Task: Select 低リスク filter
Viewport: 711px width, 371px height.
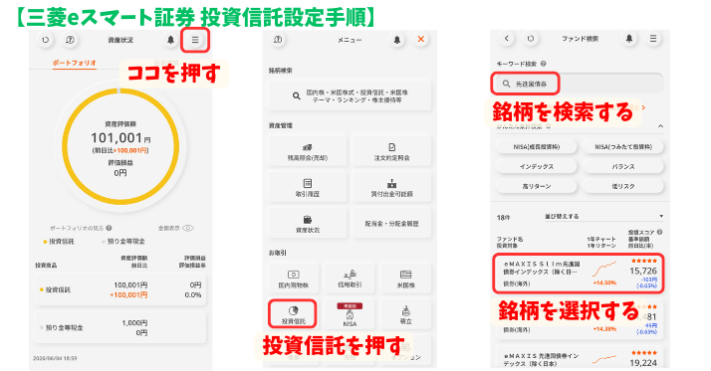Action: tap(623, 186)
